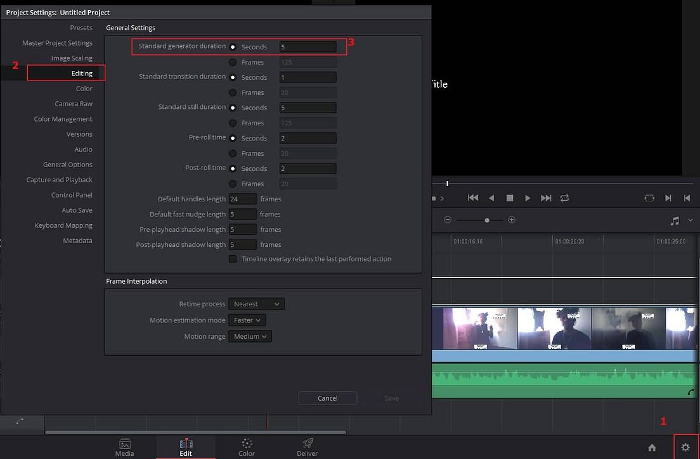Image resolution: width=700 pixels, height=459 pixels.
Task: Select Frames for standard generator duration
Action: 233,63
